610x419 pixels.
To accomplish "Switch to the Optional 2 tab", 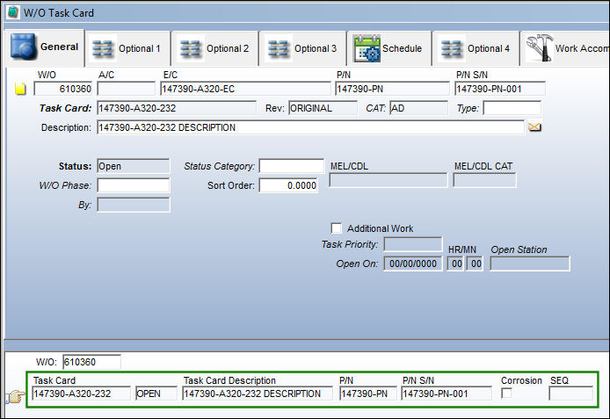I will [x=215, y=48].
